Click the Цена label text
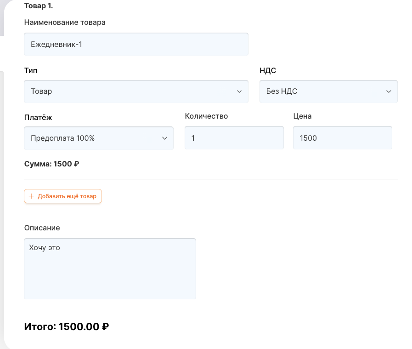 tap(302, 116)
